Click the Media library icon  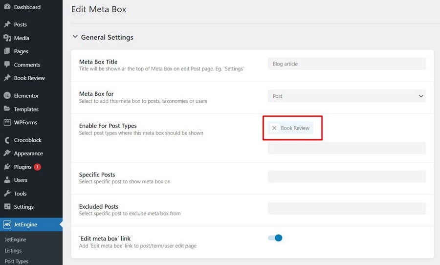pos(7,38)
